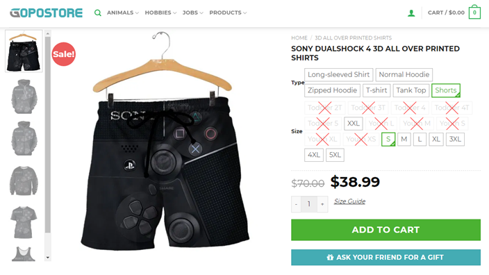The width and height of the screenshot is (489, 275).
Task: Go to 3D All Over Printed Shirts breadcrumb
Action: point(353,37)
